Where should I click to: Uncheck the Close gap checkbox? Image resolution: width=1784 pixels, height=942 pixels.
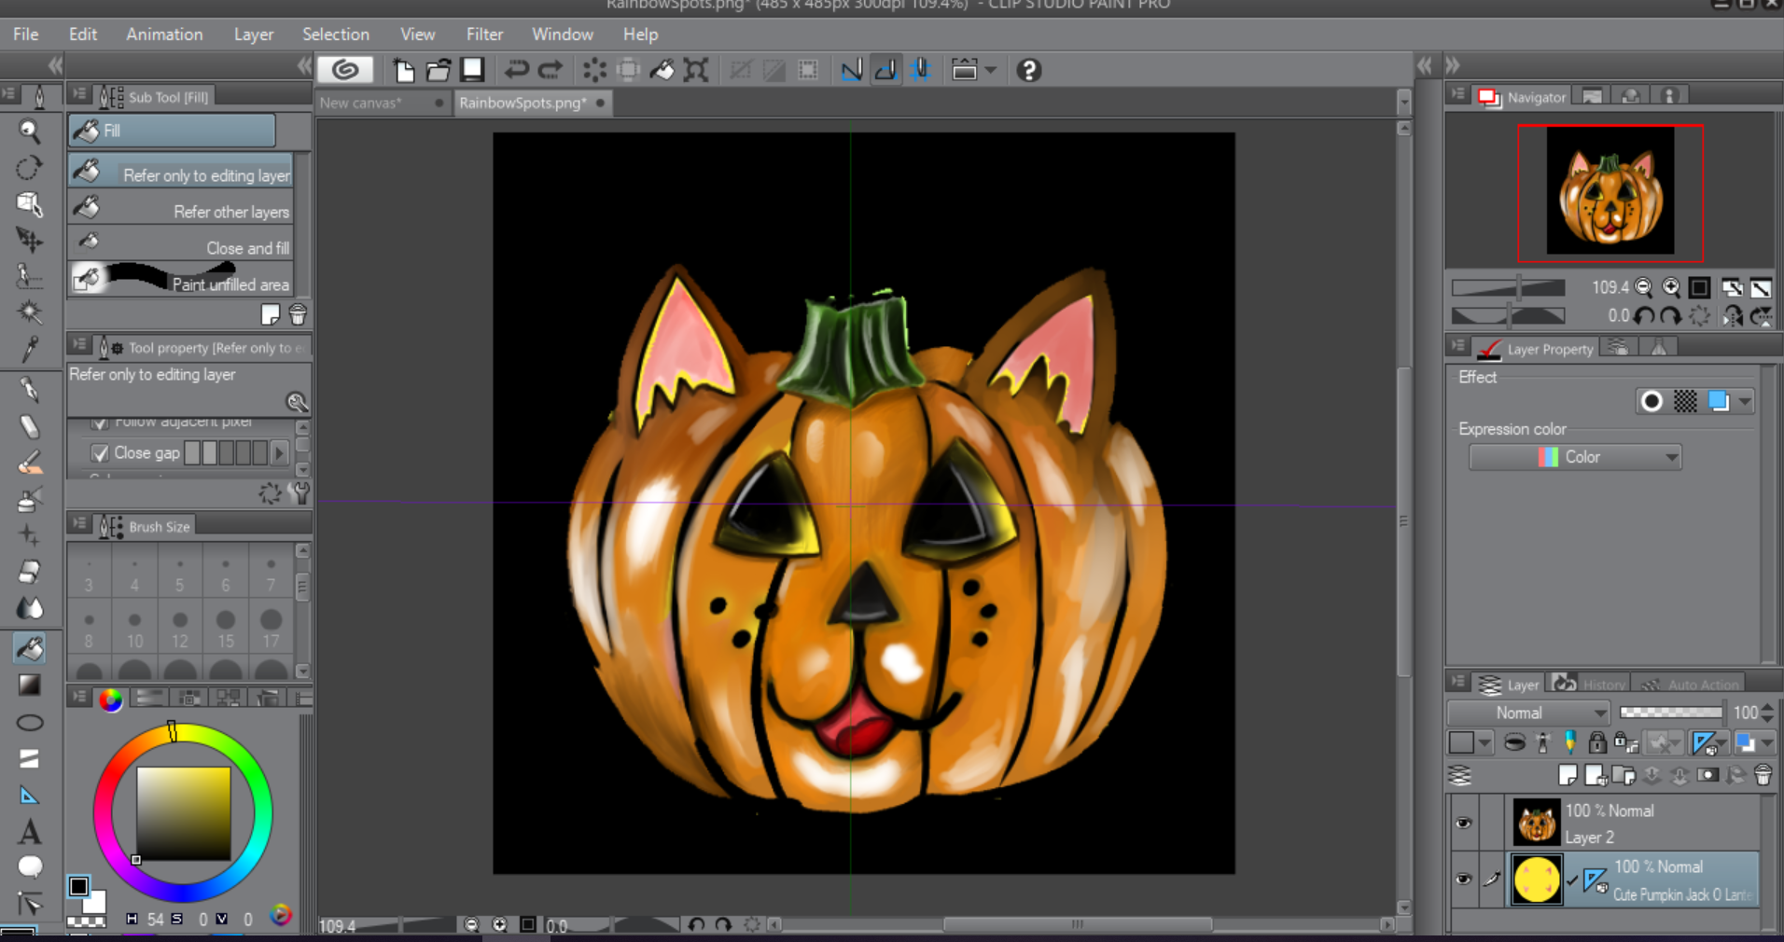(100, 453)
